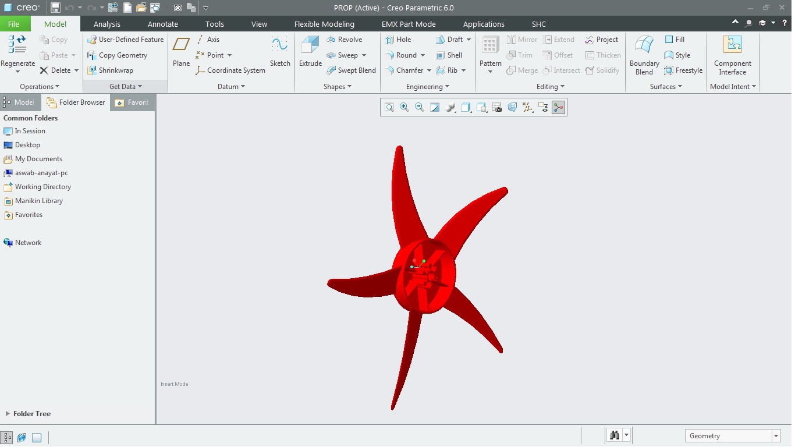Image resolution: width=795 pixels, height=447 pixels.
Task: Open the datum display filters icon
Action: coord(528,107)
